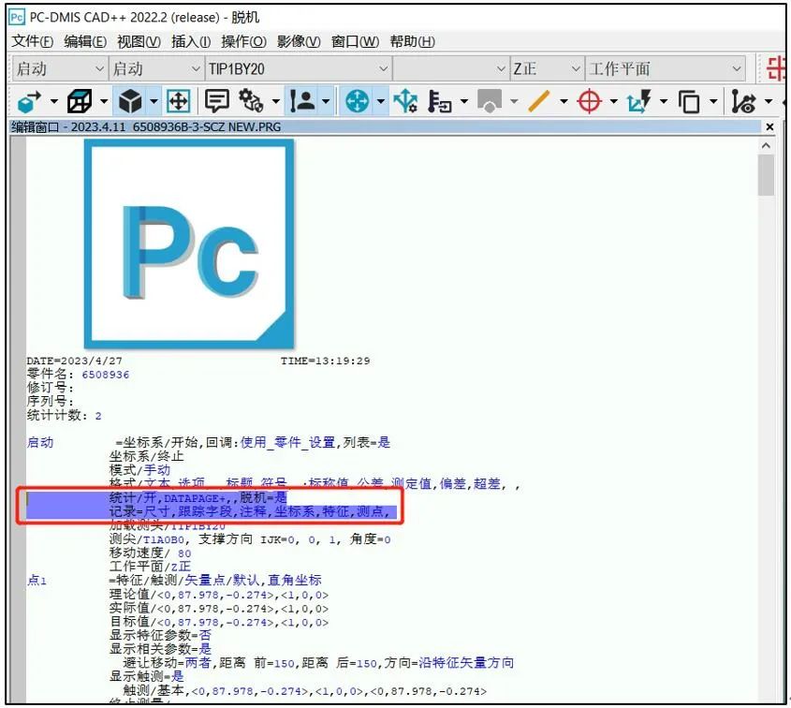Click the axes with lightning bolt icon
Viewport: 791px width, 708px height.
[x=639, y=101]
